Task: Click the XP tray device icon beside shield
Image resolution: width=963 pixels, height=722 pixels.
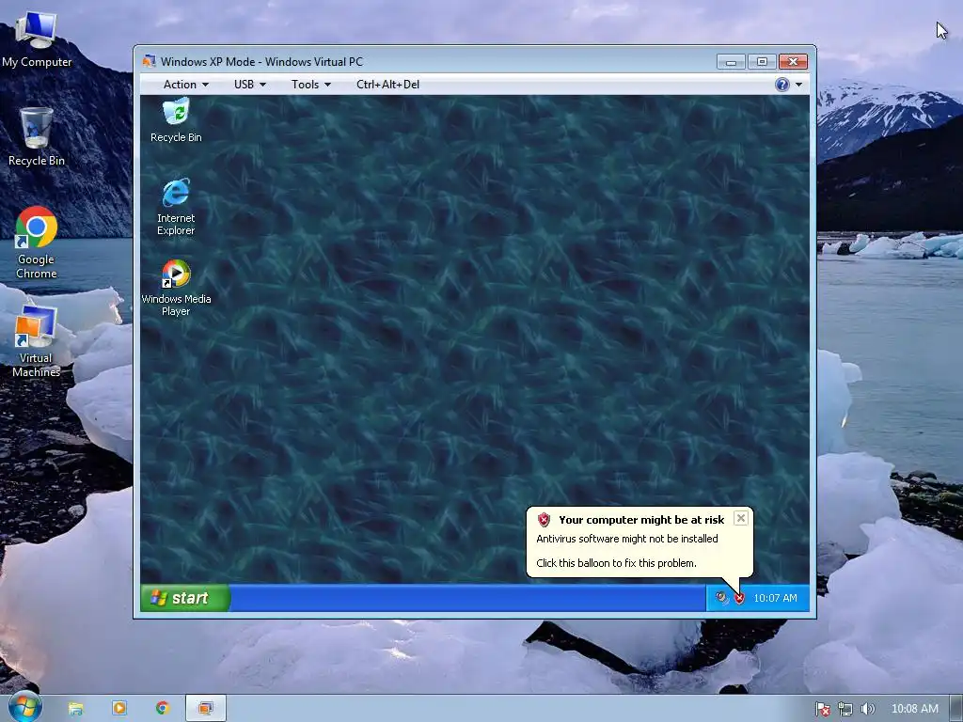Action: [722, 597]
